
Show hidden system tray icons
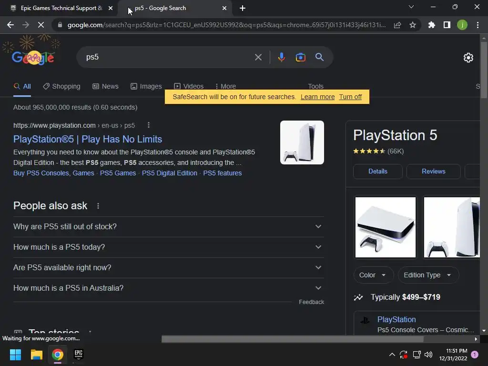pos(392,355)
